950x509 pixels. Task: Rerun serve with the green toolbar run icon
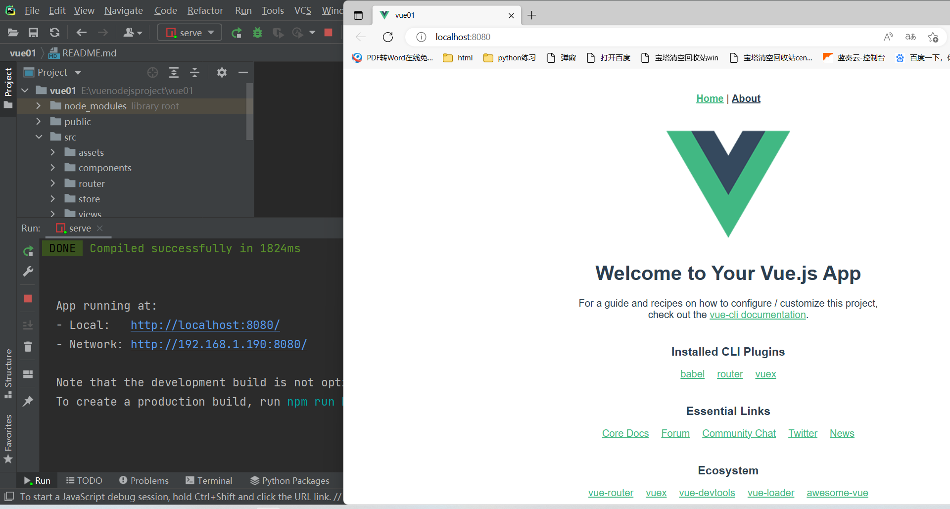coord(237,33)
